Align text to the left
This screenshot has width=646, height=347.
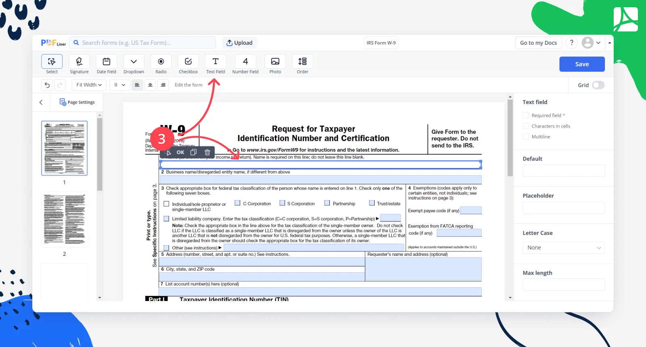click(x=137, y=85)
